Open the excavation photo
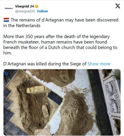 point(62,102)
